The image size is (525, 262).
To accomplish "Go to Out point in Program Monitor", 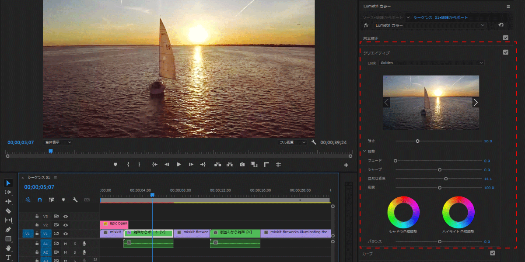I will point(203,165).
